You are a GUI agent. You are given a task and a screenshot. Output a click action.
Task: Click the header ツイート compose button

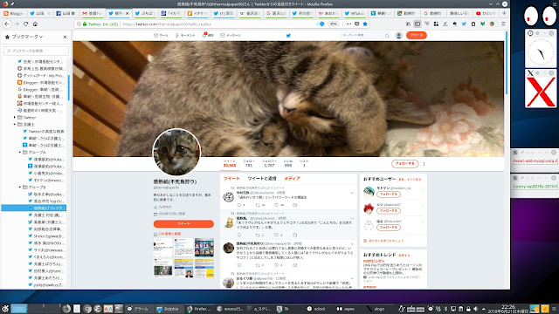click(x=417, y=35)
